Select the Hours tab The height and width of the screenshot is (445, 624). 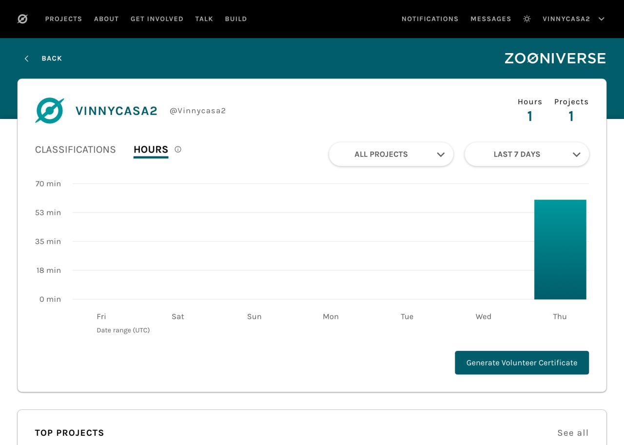pos(151,150)
